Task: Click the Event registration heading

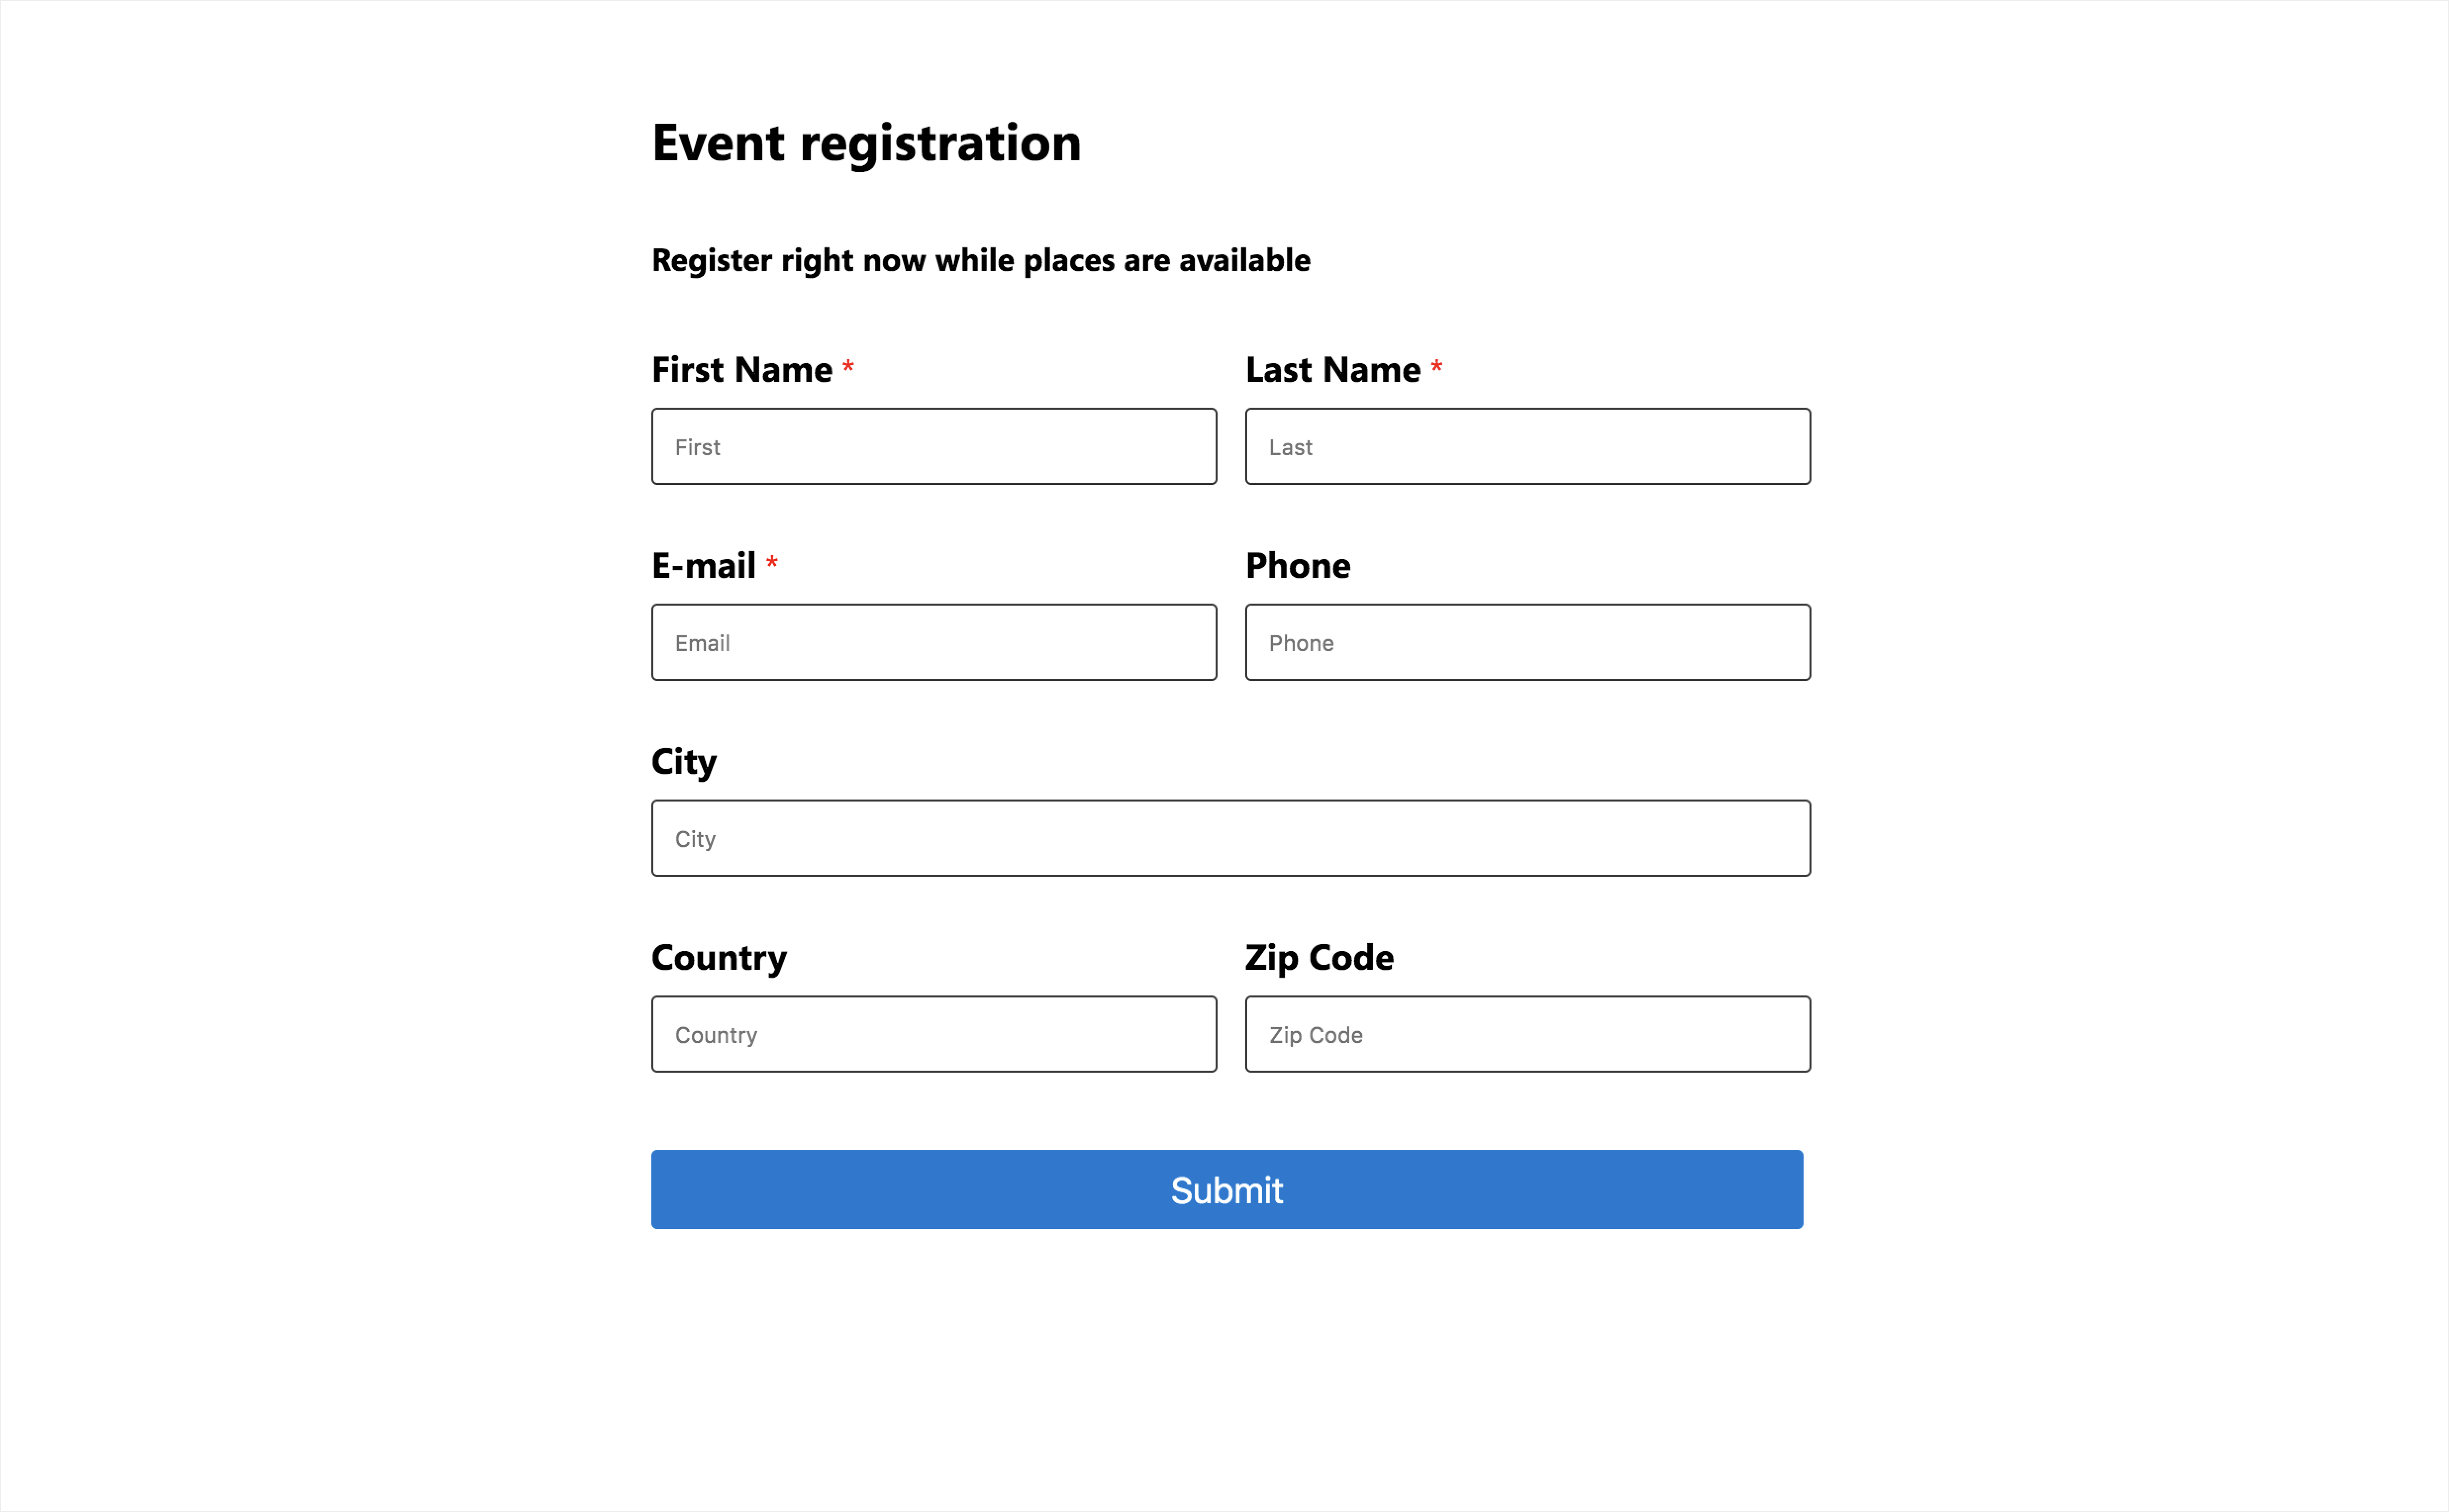Action: pyautogui.click(x=866, y=143)
